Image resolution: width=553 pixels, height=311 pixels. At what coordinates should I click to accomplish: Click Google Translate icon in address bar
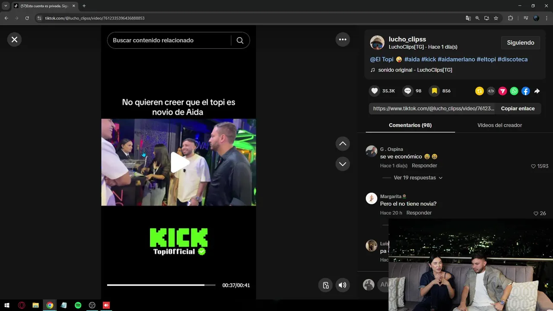(x=468, y=18)
